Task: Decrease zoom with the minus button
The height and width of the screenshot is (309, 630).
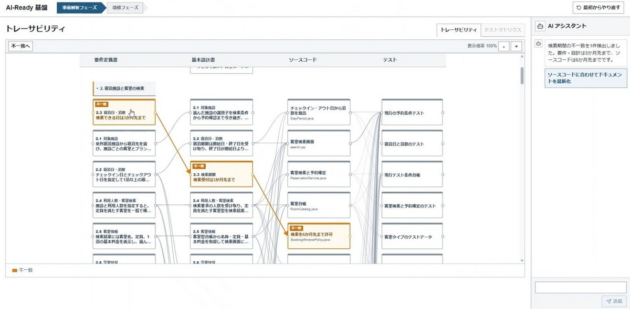Action: click(504, 46)
